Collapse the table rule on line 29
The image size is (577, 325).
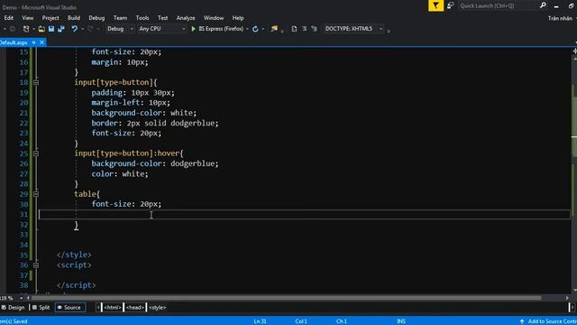pyautogui.click(x=36, y=194)
